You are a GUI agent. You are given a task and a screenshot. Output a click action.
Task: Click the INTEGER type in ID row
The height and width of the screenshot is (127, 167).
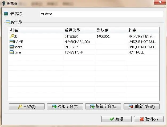(71, 36)
